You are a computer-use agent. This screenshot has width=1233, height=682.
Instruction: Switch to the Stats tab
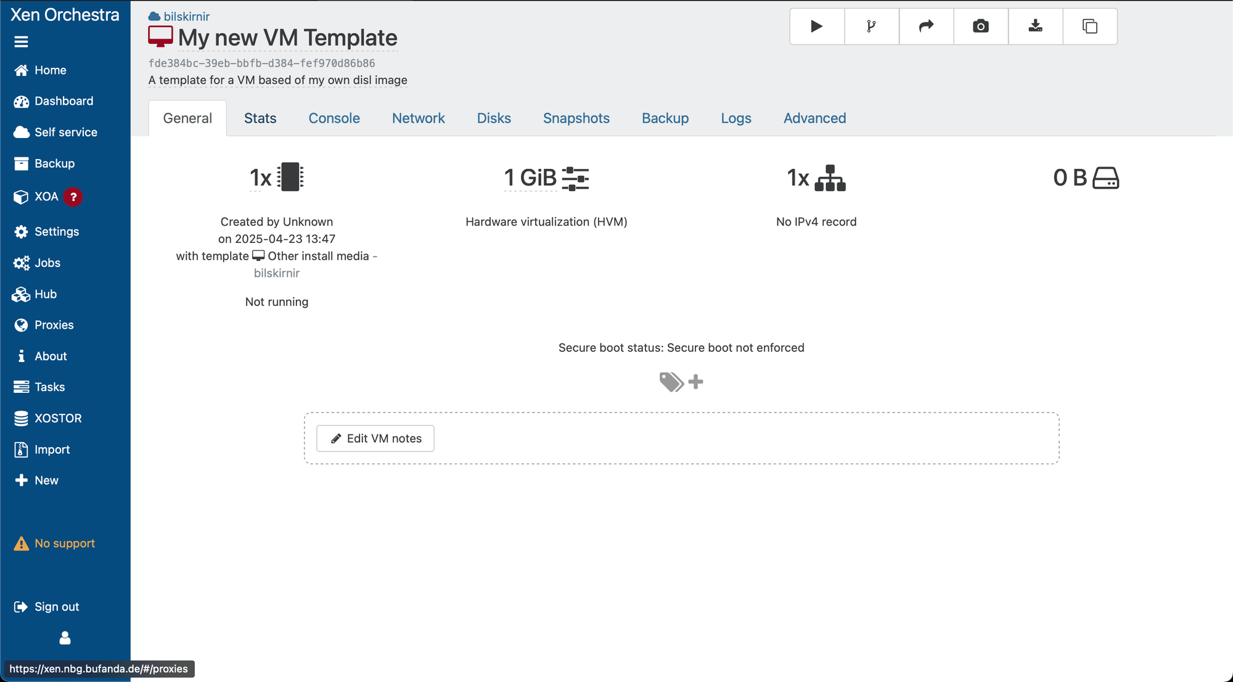coord(260,118)
